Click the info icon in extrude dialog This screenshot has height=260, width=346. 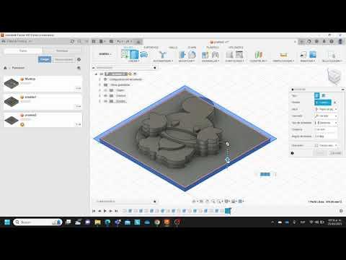293,153
